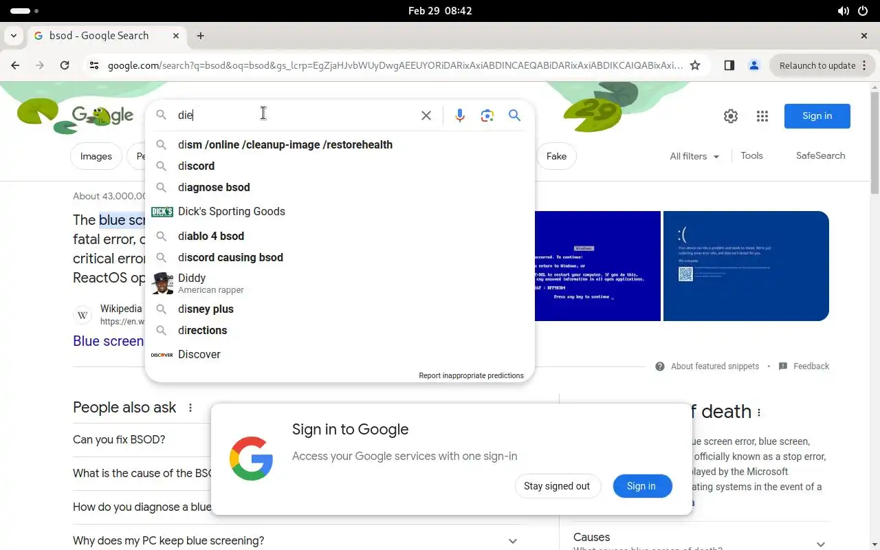The height and width of the screenshot is (550, 880).
Task: Choose the Discover suggestion
Action: [x=340, y=355]
